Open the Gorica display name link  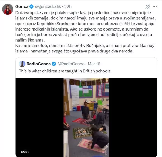[22, 6]
